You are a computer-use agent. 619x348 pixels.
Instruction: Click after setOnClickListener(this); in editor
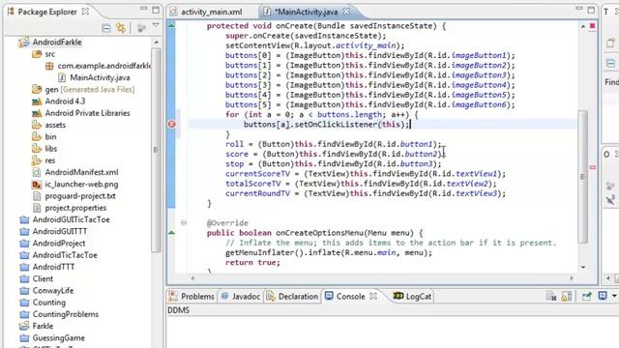410,125
